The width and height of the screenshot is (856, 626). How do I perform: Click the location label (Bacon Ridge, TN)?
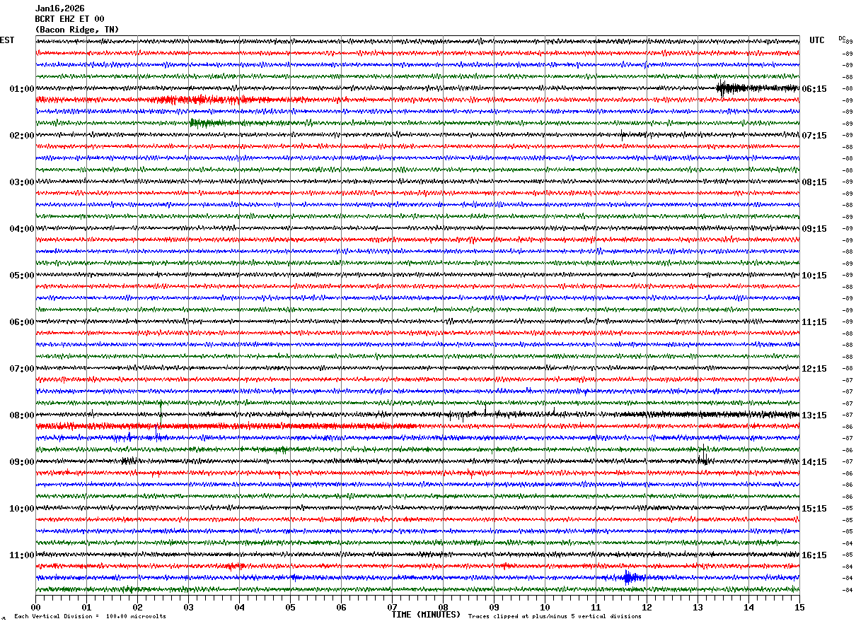tap(77, 30)
